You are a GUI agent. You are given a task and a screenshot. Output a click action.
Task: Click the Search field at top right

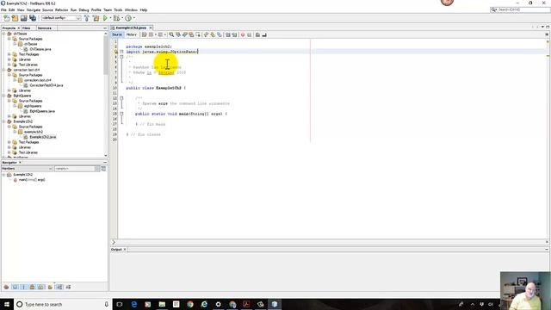point(520,9)
